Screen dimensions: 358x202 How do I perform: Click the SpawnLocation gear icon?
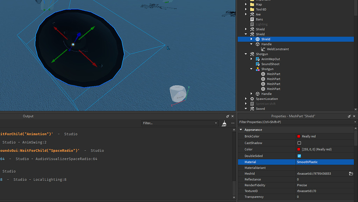pyautogui.click(x=252, y=99)
